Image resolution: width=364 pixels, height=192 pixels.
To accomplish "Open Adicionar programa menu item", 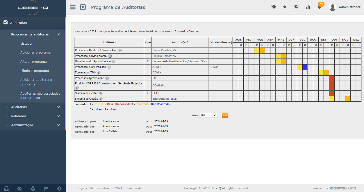I will point(35,53).
